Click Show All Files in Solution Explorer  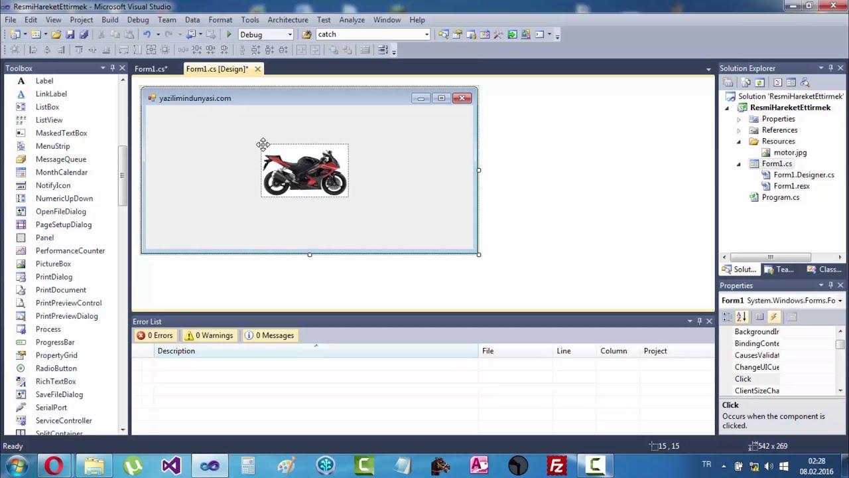pyautogui.click(x=746, y=82)
